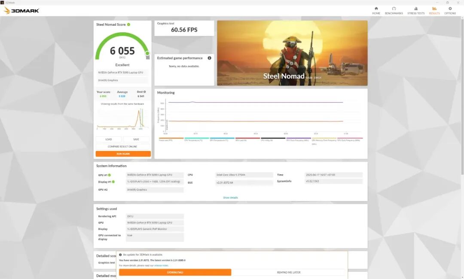Screen dimensions: 464x279
Task: Click the GUI version field
Action: pyautogui.click(x=244, y=183)
